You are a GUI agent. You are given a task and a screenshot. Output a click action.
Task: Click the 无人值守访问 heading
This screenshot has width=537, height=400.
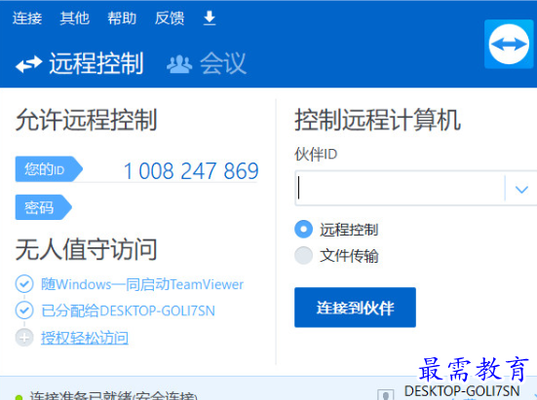click(x=87, y=249)
